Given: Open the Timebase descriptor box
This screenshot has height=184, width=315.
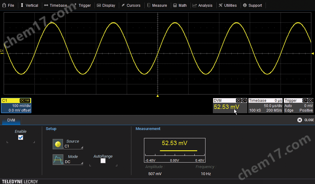Looking at the screenshot, I should (x=265, y=105).
